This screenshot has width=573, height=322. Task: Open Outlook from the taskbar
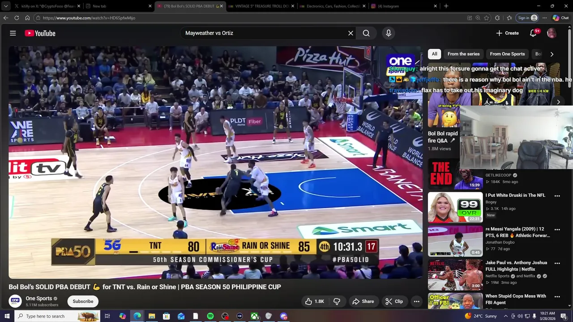tap(181, 316)
